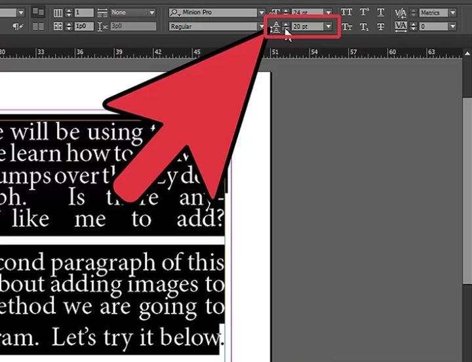472x362 pixels.
Task: Step the leading value
Action: (x=286, y=26)
